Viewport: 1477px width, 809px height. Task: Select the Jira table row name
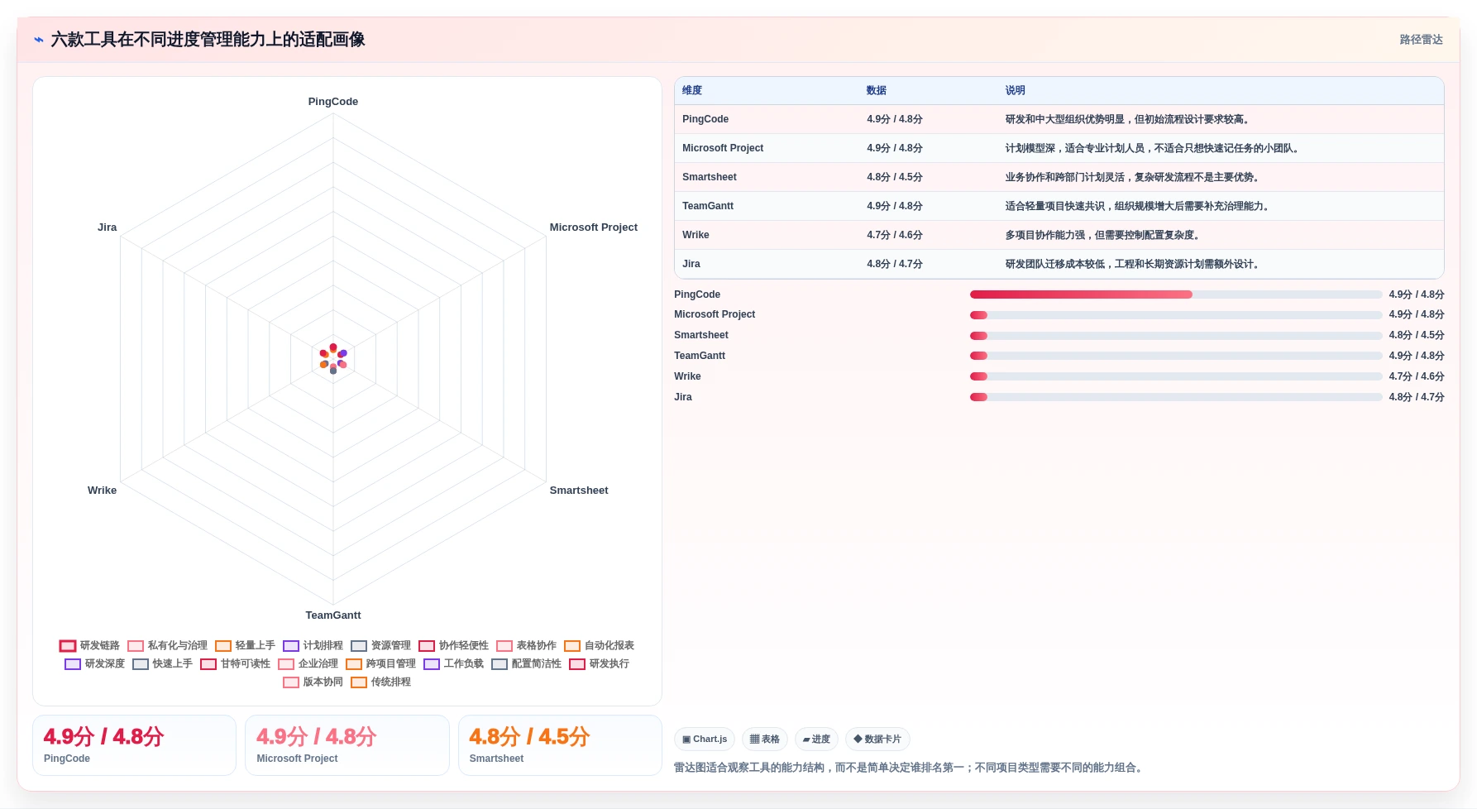point(691,264)
